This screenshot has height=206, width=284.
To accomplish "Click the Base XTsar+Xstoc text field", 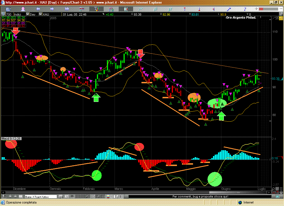I will [40, 197].
